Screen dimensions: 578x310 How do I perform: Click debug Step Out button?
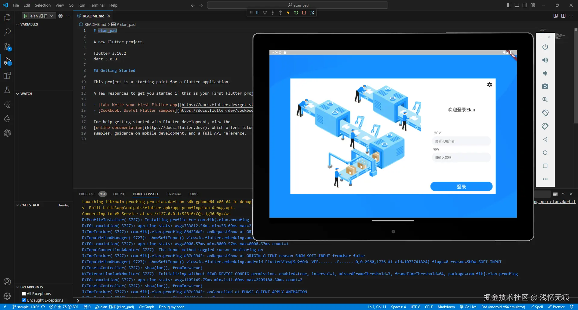281,13
